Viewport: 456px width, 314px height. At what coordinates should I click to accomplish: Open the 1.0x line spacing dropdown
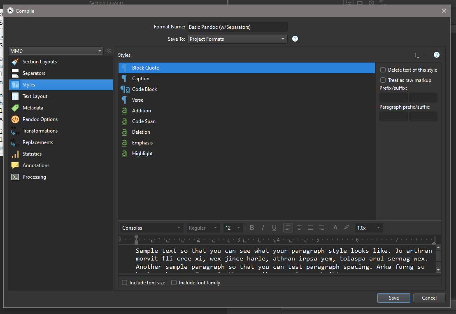point(369,228)
